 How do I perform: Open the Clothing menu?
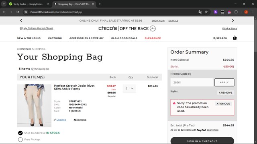pos(55,38)
